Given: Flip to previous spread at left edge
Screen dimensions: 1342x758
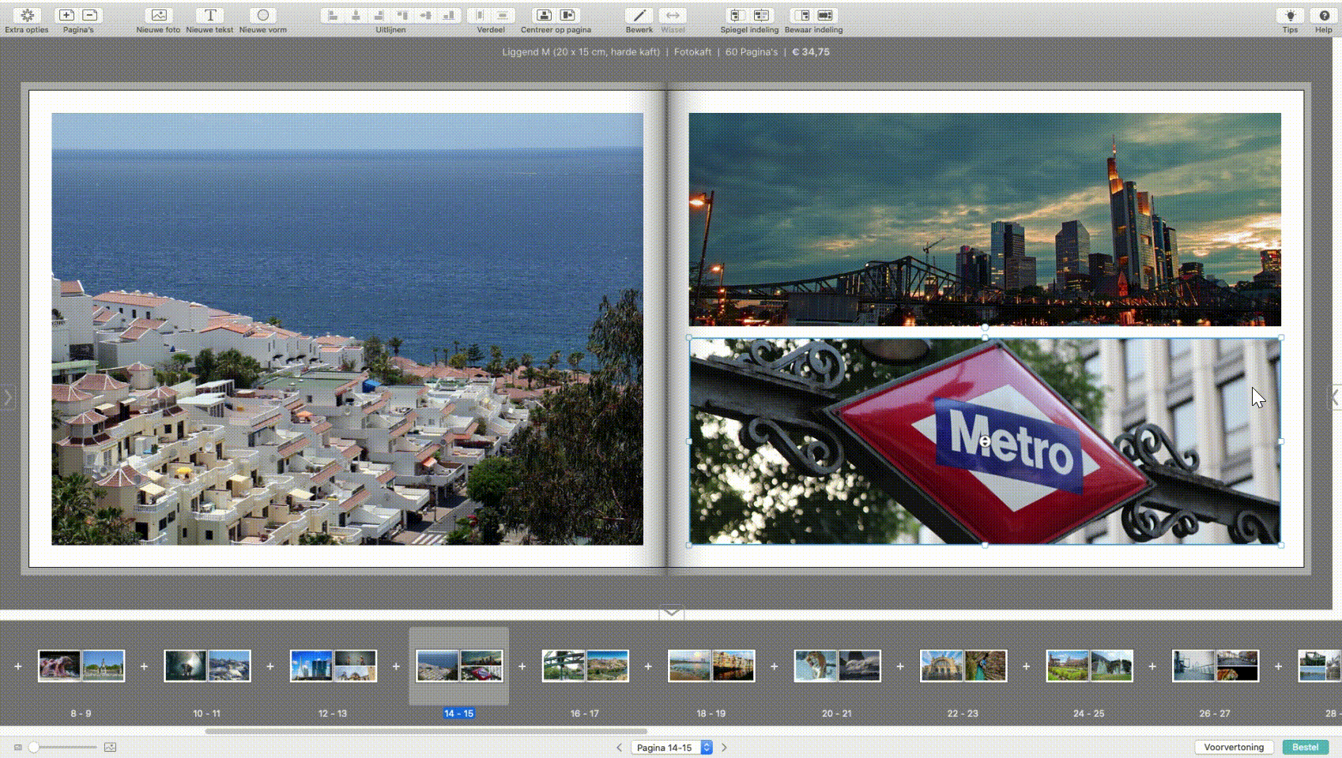Looking at the screenshot, I should [x=7, y=396].
